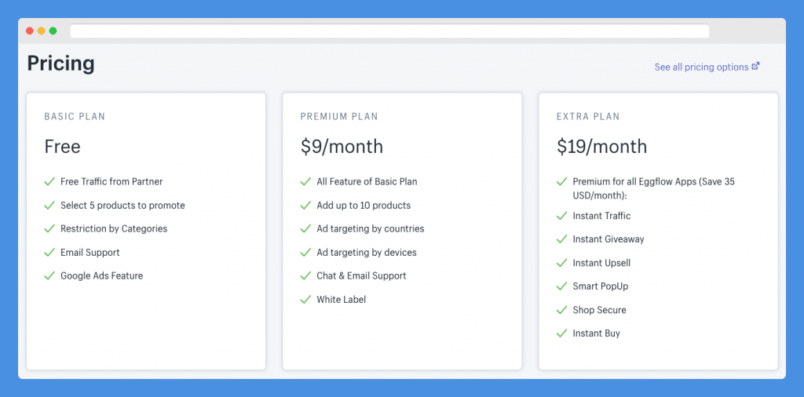The width and height of the screenshot is (804, 397).
Task: Select the Premium Plan $9/month price
Action: click(x=342, y=147)
